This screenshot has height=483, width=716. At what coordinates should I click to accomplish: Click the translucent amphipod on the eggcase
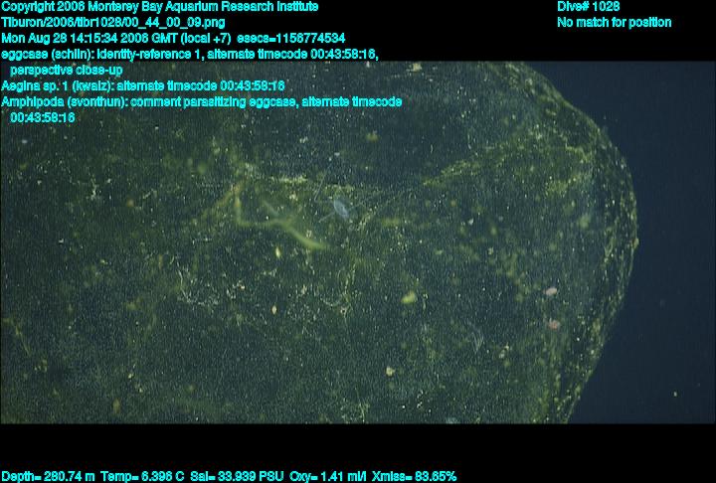[x=339, y=209]
